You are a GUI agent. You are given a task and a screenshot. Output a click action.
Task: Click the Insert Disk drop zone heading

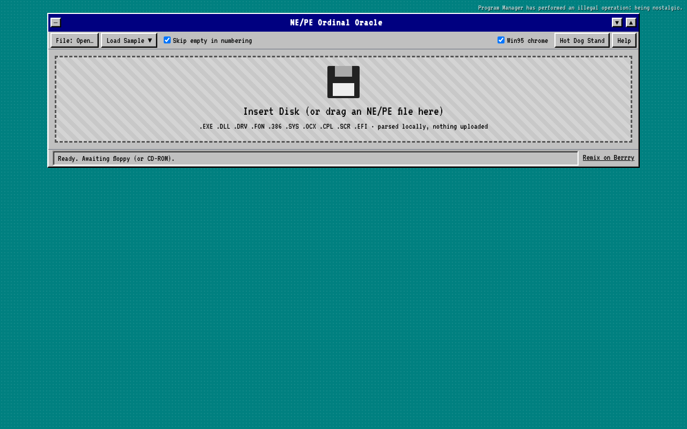(x=343, y=112)
